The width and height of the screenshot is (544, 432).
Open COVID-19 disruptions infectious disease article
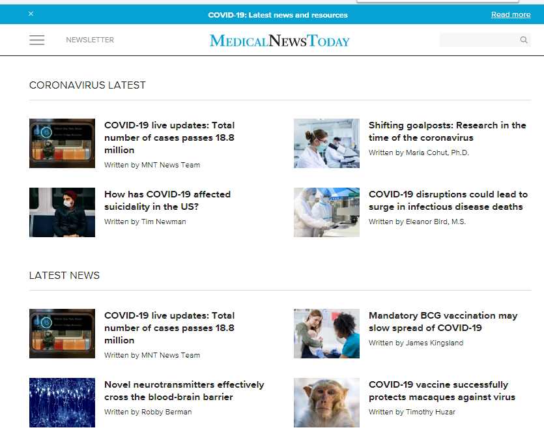pyautogui.click(x=448, y=200)
